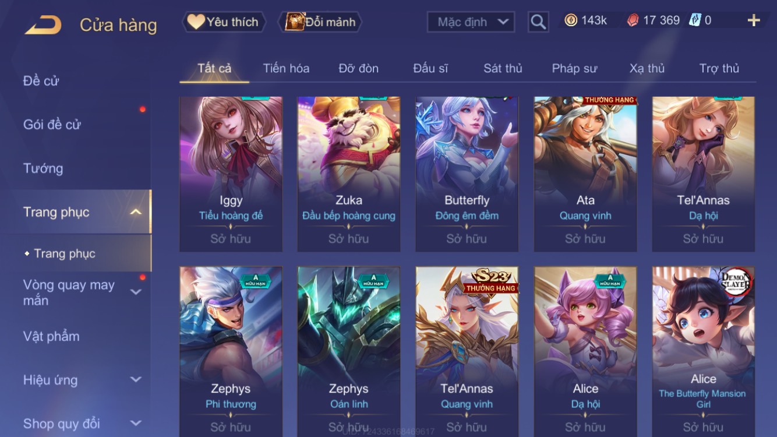The width and height of the screenshot is (777, 437).
Task: Expand the Vòng quay may mắn section
Action: click(136, 291)
